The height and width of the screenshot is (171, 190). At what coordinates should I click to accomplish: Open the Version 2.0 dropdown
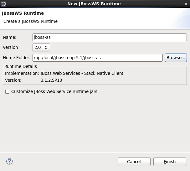click(41, 47)
